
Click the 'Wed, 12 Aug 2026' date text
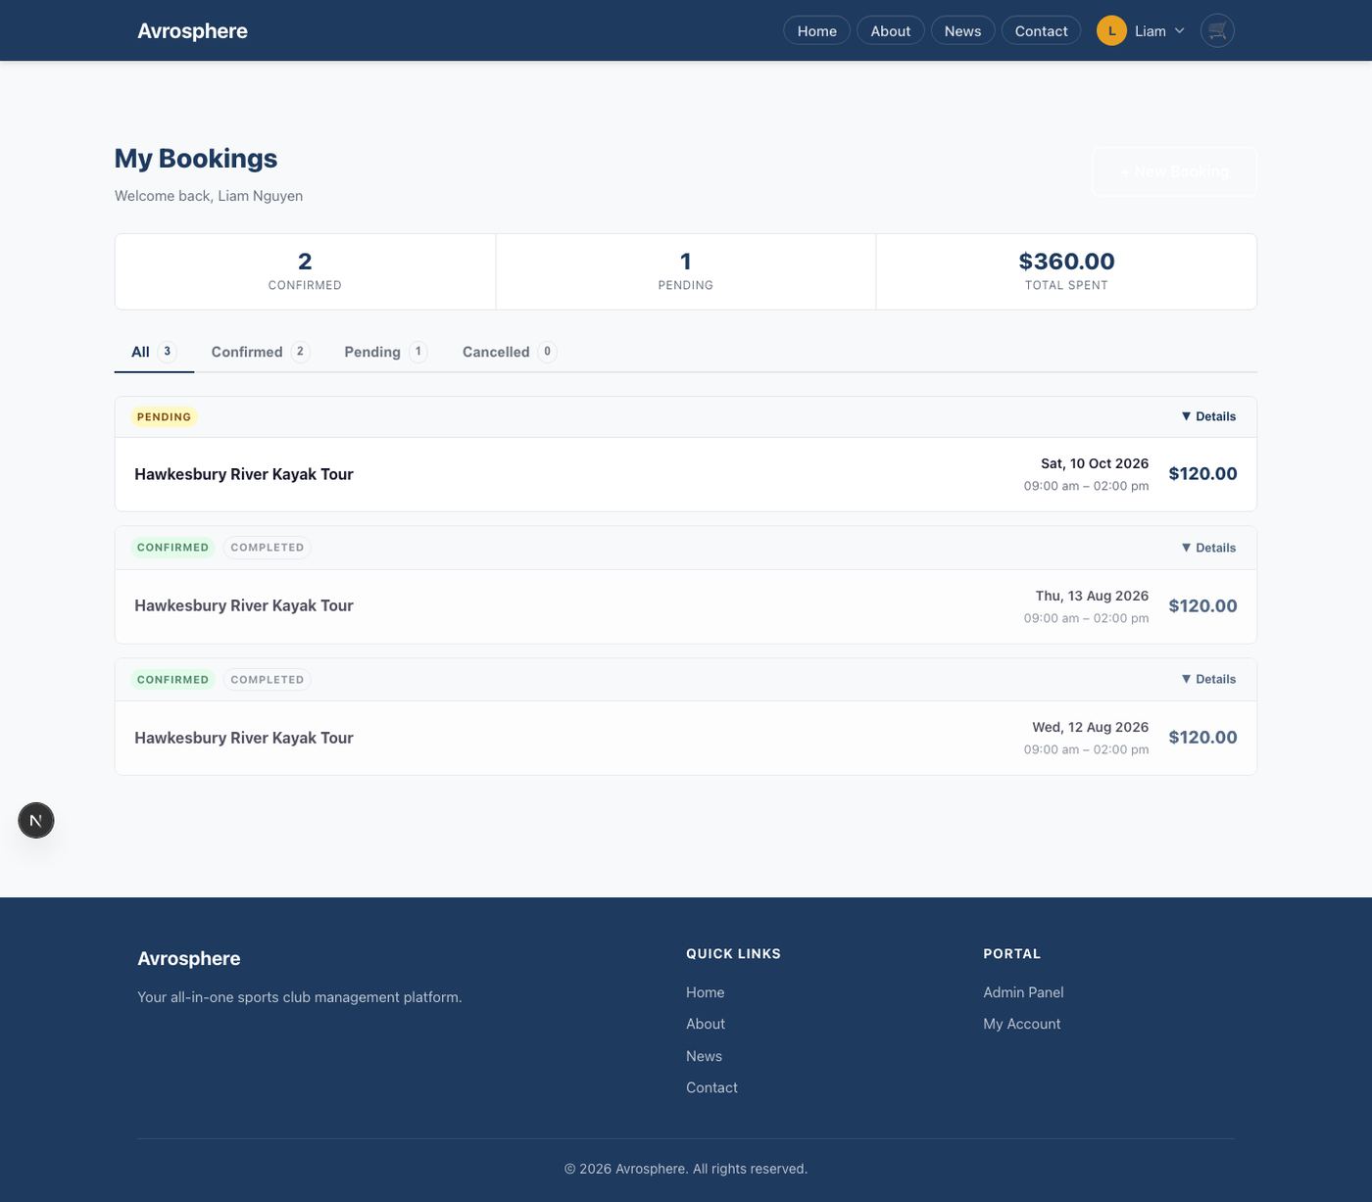pyautogui.click(x=1090, y=727)
